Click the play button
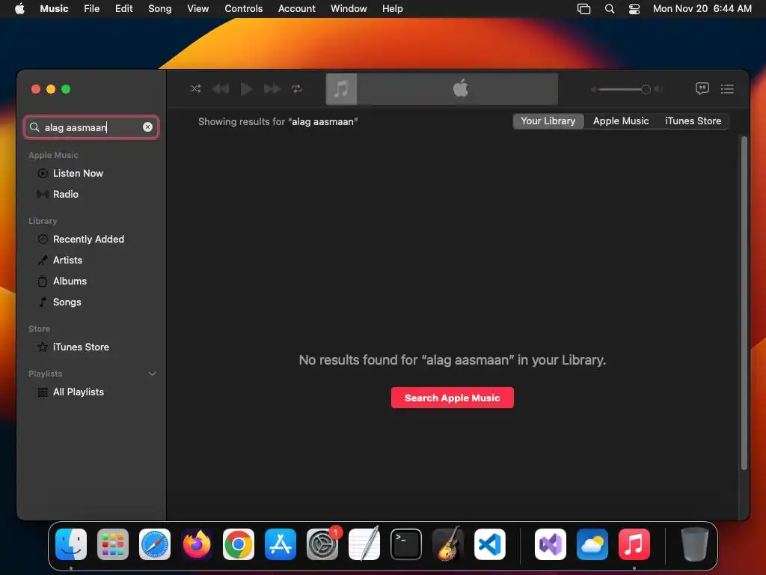The width and height of the screenshot is (766, 575). tap(247, 88)
